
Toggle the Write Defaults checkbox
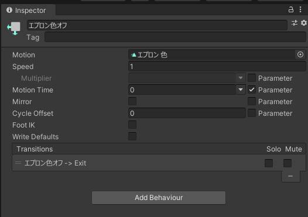132,136
